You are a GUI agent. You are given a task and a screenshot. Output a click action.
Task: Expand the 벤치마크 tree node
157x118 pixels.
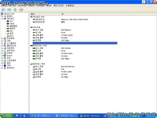(2, 68)
